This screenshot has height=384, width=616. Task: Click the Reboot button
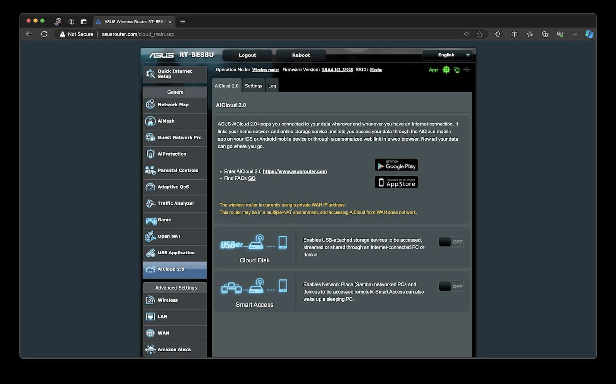301,55
